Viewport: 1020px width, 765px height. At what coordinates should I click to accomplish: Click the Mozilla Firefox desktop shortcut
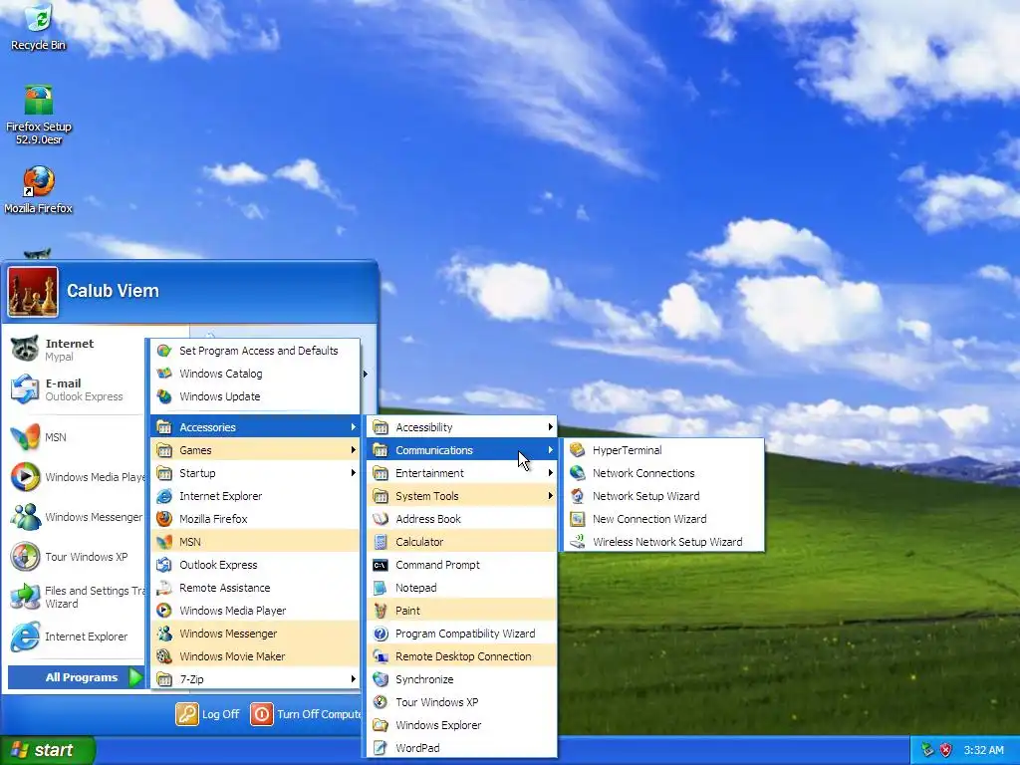[x=39, y=190]
